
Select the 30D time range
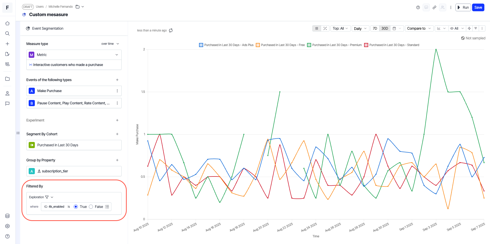click(385, 28)
